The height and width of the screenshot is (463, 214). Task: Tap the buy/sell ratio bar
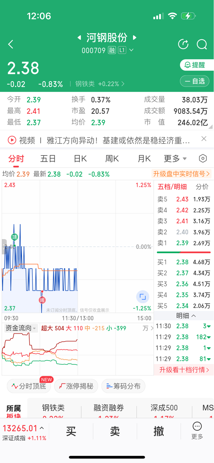pos(184,252)
